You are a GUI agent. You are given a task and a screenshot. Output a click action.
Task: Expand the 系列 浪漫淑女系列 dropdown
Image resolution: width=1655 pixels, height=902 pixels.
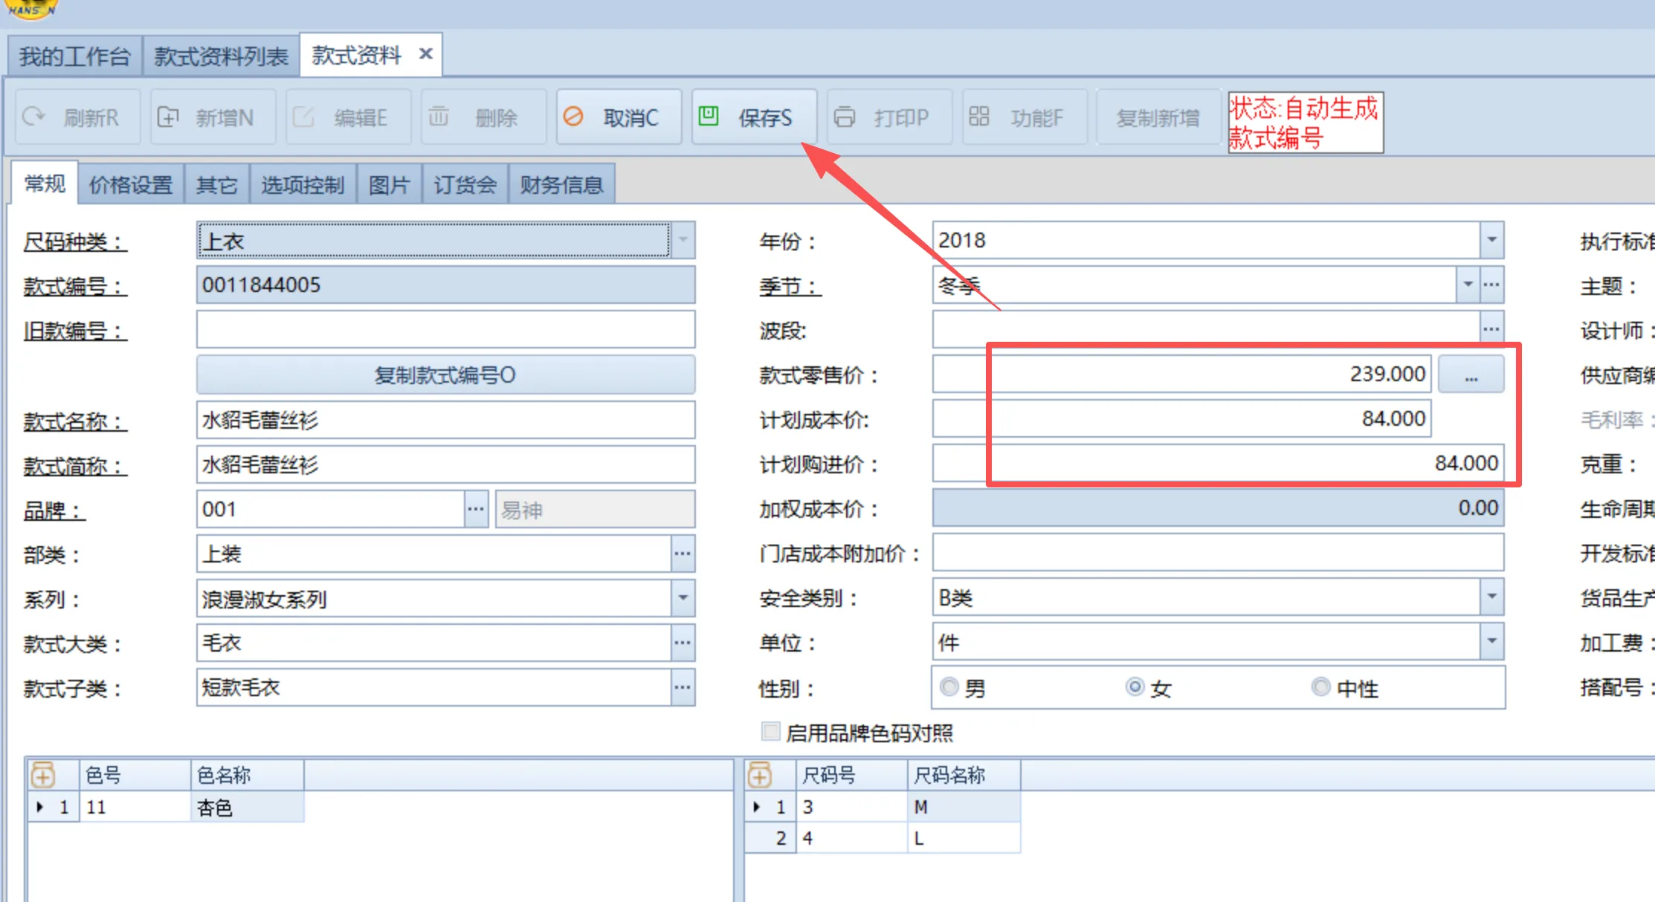(x=683, y=598)
